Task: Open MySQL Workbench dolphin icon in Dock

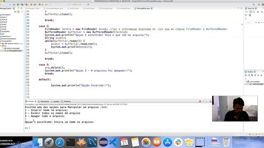Action: (92, 142)
